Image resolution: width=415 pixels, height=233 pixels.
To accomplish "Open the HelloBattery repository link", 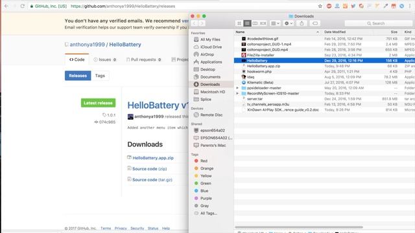I will 125,45.
